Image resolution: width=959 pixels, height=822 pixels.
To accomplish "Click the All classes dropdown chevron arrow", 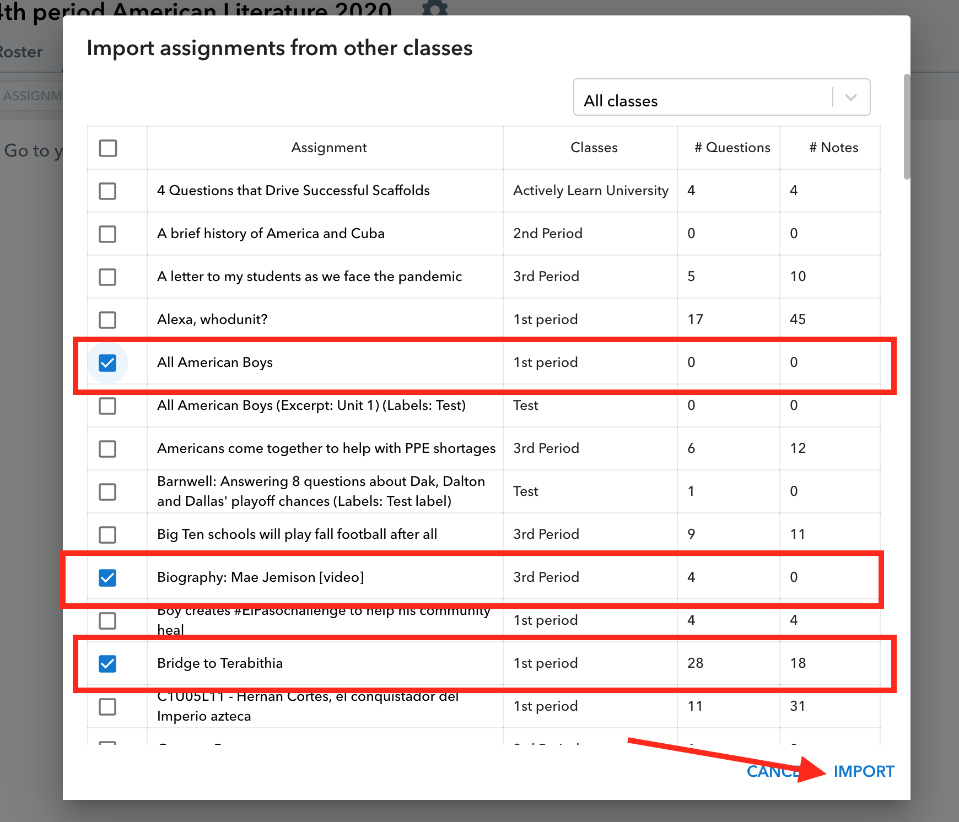I will pos(851,98).
